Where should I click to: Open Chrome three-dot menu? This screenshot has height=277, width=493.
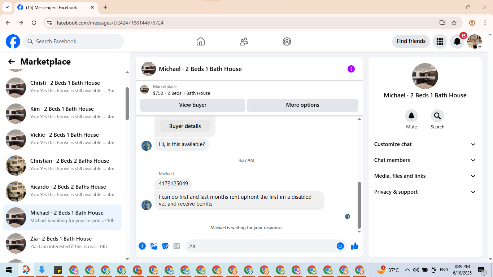coord(484,23)
